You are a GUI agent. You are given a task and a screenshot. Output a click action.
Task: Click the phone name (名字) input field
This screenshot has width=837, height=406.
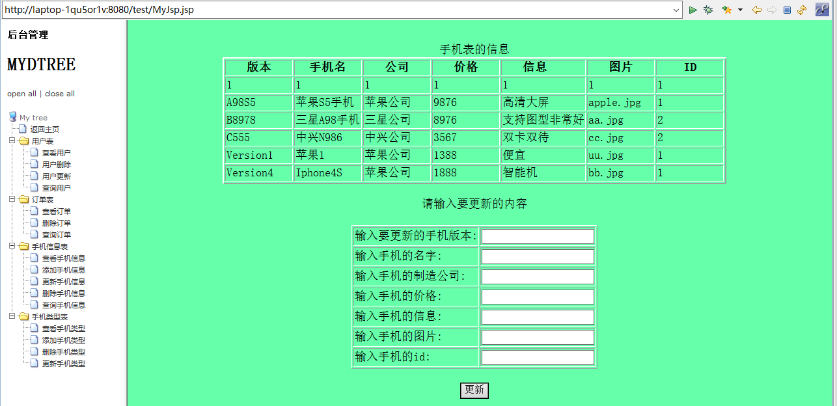pyautogui.click(x=538, y=256)
